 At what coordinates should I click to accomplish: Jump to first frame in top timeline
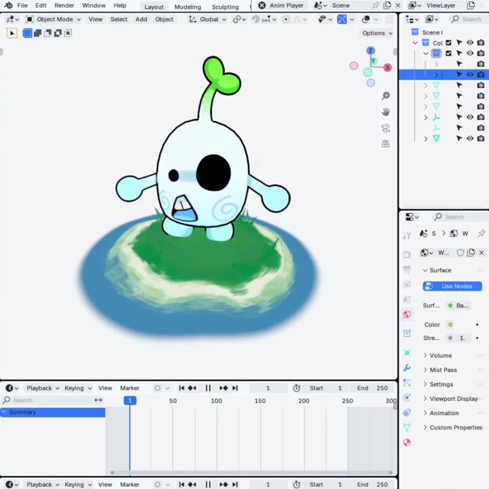181,388
